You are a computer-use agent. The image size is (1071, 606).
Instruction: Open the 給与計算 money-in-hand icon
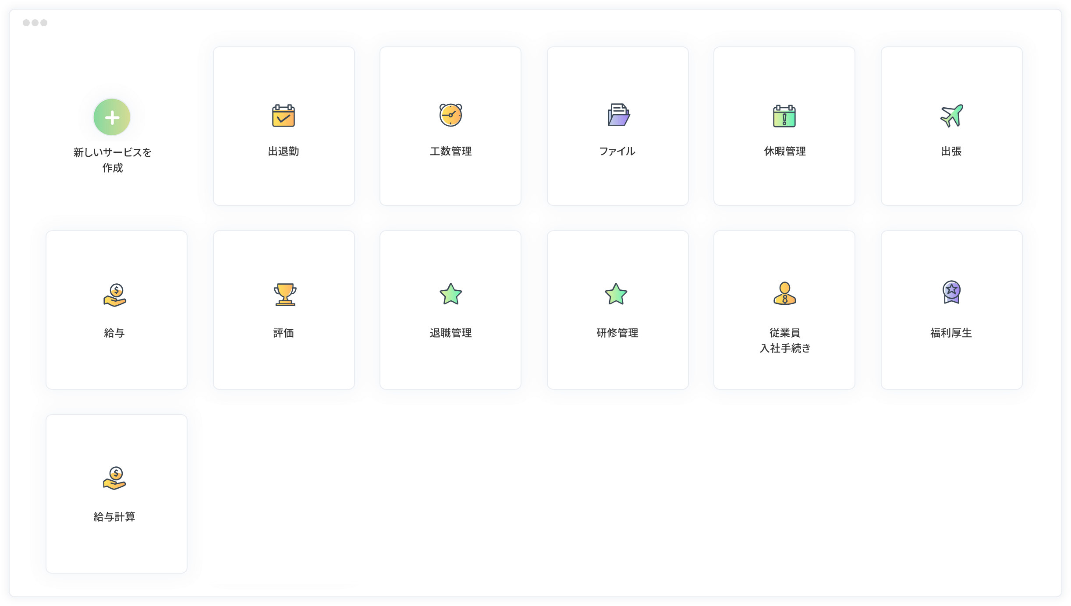[115, 478]
